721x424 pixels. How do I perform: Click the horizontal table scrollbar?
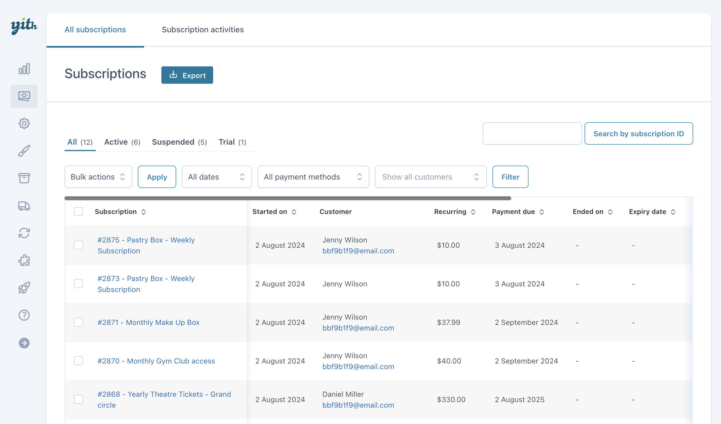pyautogui.click(x=287, y=198)
